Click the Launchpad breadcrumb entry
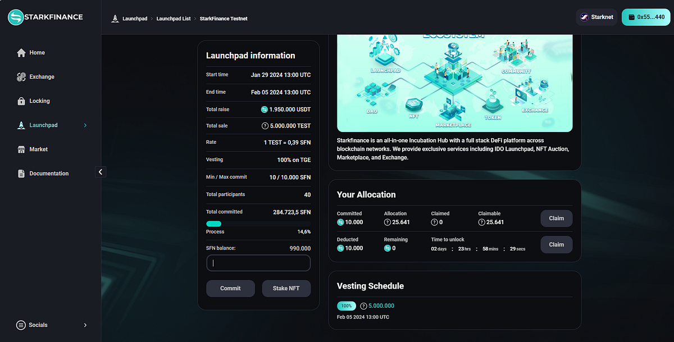This screenshot has width=674, height=342. [x=135, y=18]
